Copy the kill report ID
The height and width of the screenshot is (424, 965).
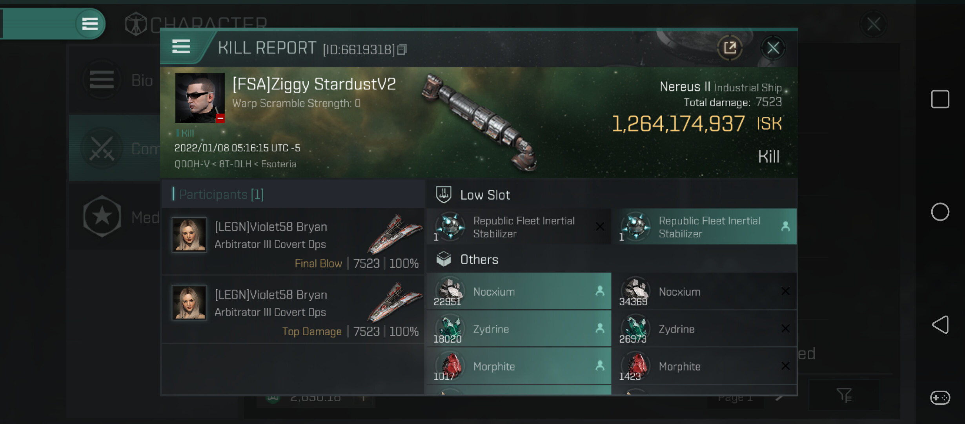[402, 49]
